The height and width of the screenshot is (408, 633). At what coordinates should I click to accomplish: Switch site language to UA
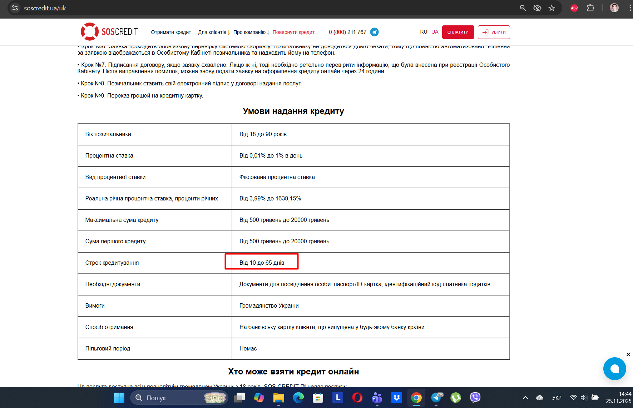[x=435, y=32]
